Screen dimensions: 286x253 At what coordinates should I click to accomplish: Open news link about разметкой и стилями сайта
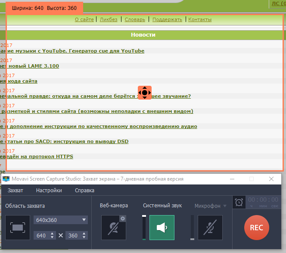(x=96, y=111)
